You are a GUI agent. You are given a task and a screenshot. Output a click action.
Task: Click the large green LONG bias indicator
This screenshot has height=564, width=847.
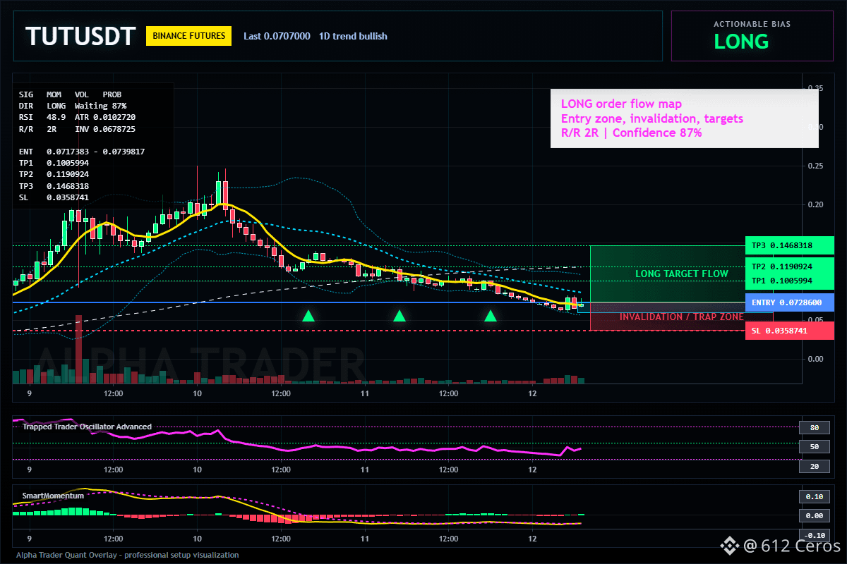tap(741, 42)
